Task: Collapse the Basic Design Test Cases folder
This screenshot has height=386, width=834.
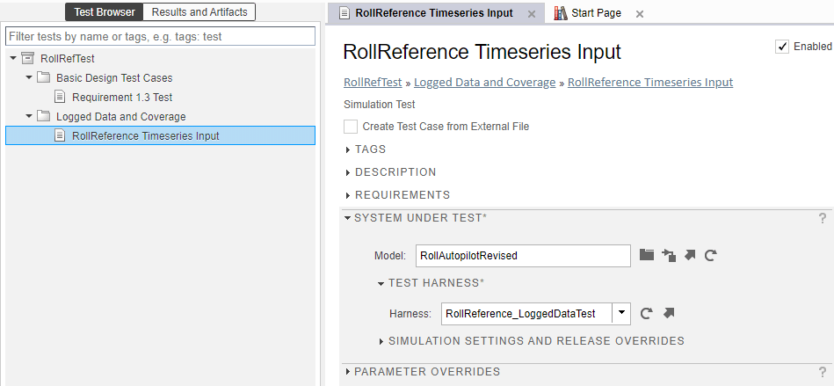Action: pos(29,78)
